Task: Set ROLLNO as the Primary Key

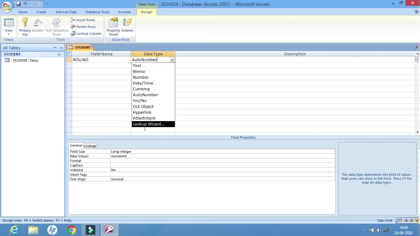Action: 25,27
